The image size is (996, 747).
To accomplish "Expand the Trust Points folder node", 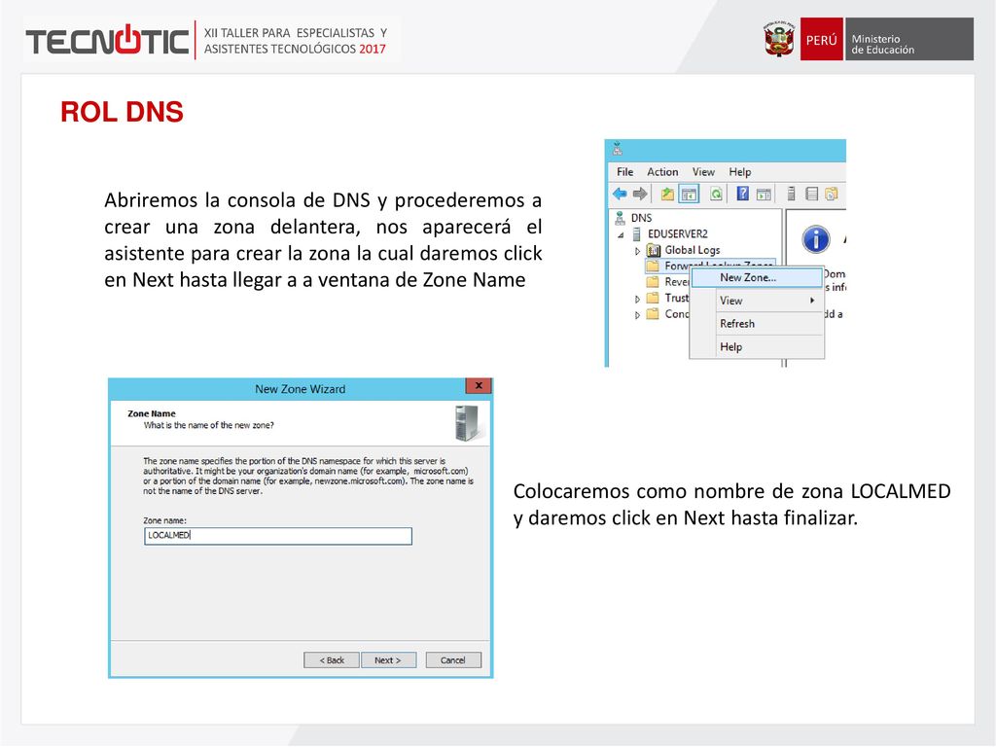I will click(638, 299).
